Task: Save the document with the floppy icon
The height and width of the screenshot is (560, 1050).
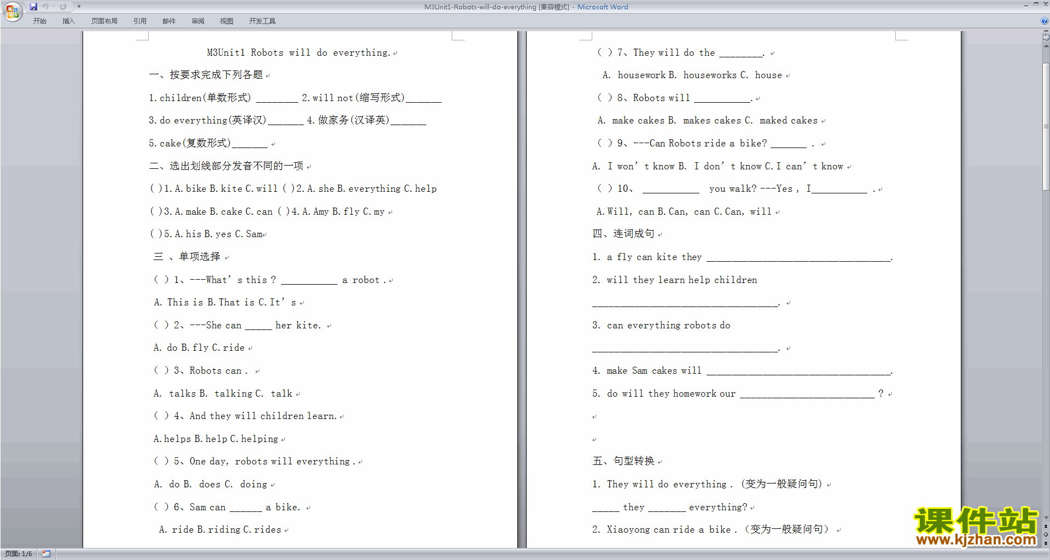Action: point(33,7)
